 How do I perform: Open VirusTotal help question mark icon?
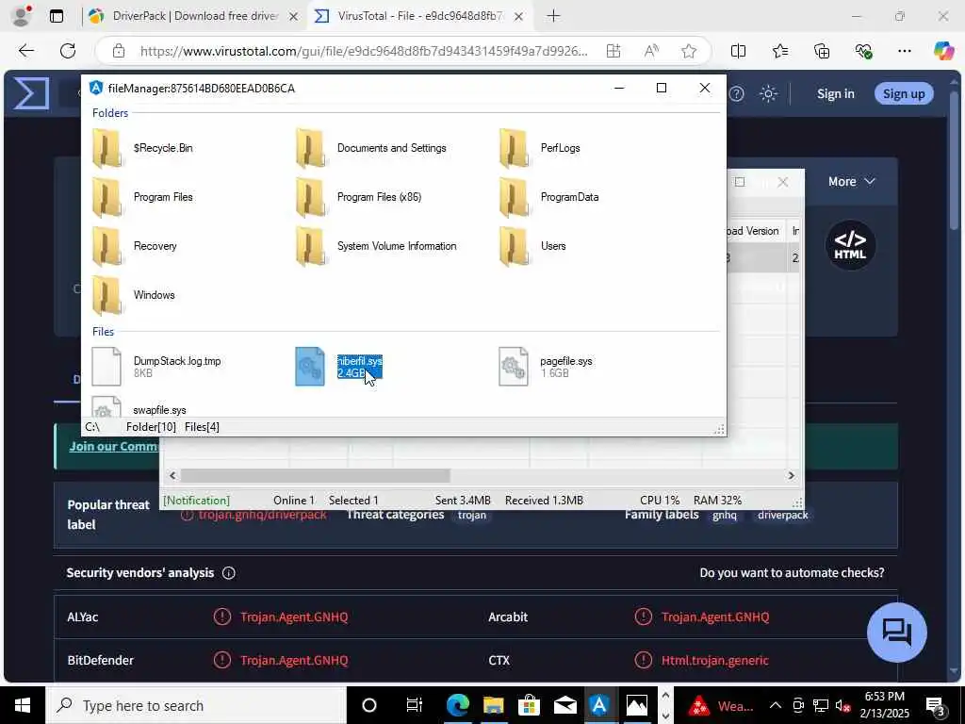(737, 93)
